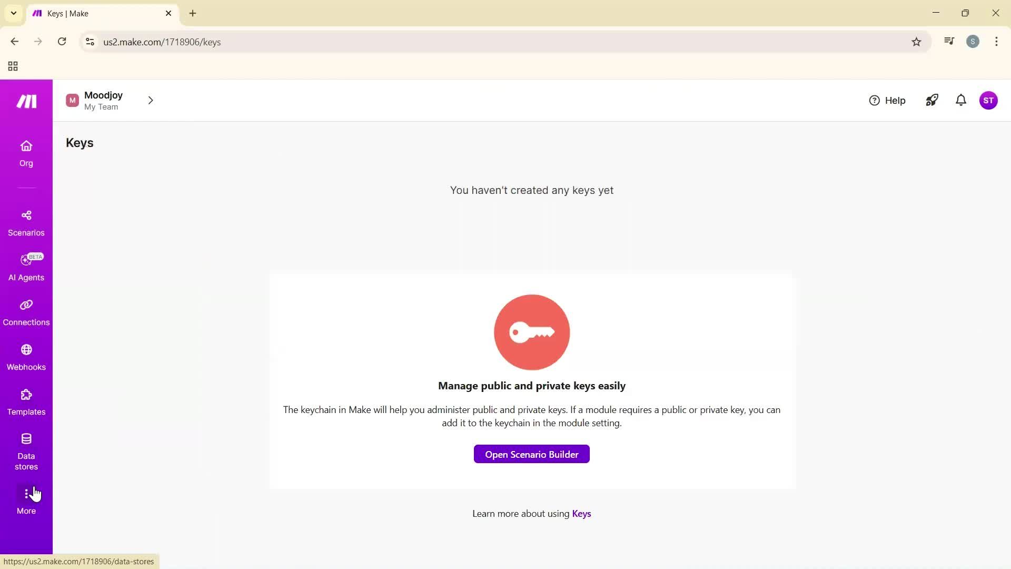Open notifications bell
Screen dimensions: 1011x569
960,100
